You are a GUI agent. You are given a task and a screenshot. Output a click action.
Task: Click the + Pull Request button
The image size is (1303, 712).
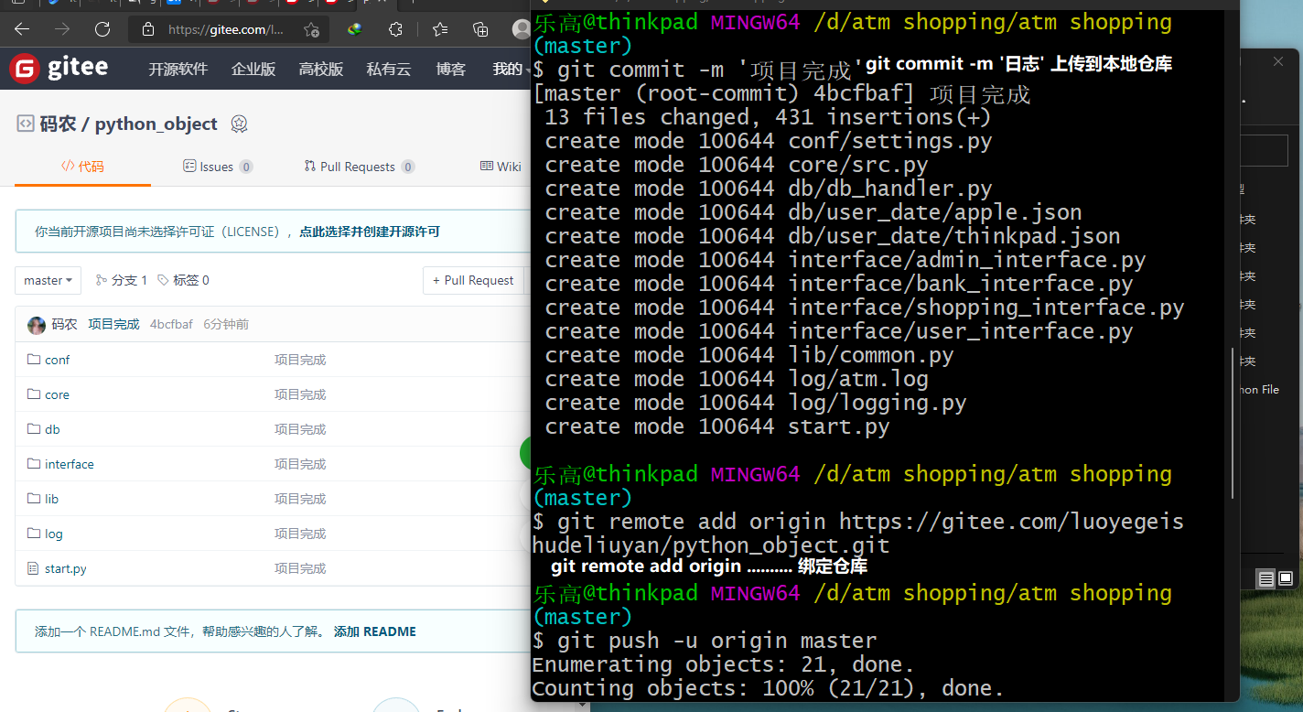tap(473, 280)
